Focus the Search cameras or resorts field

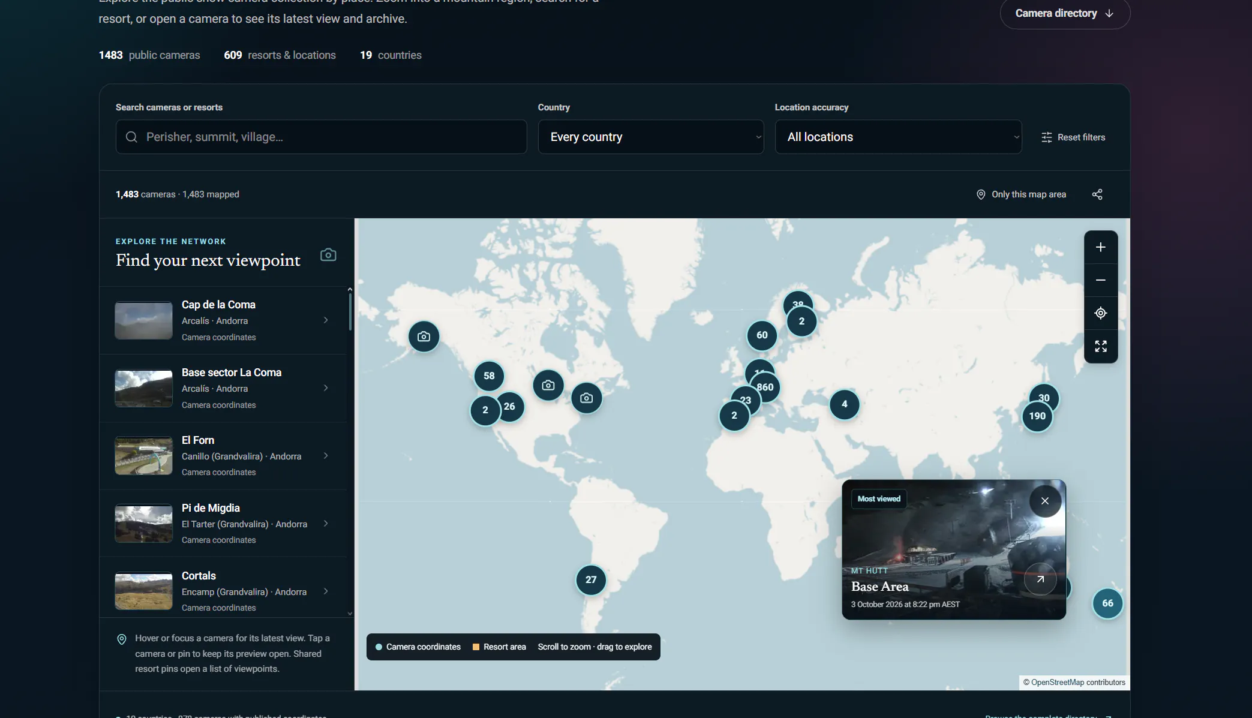[321, 137]
